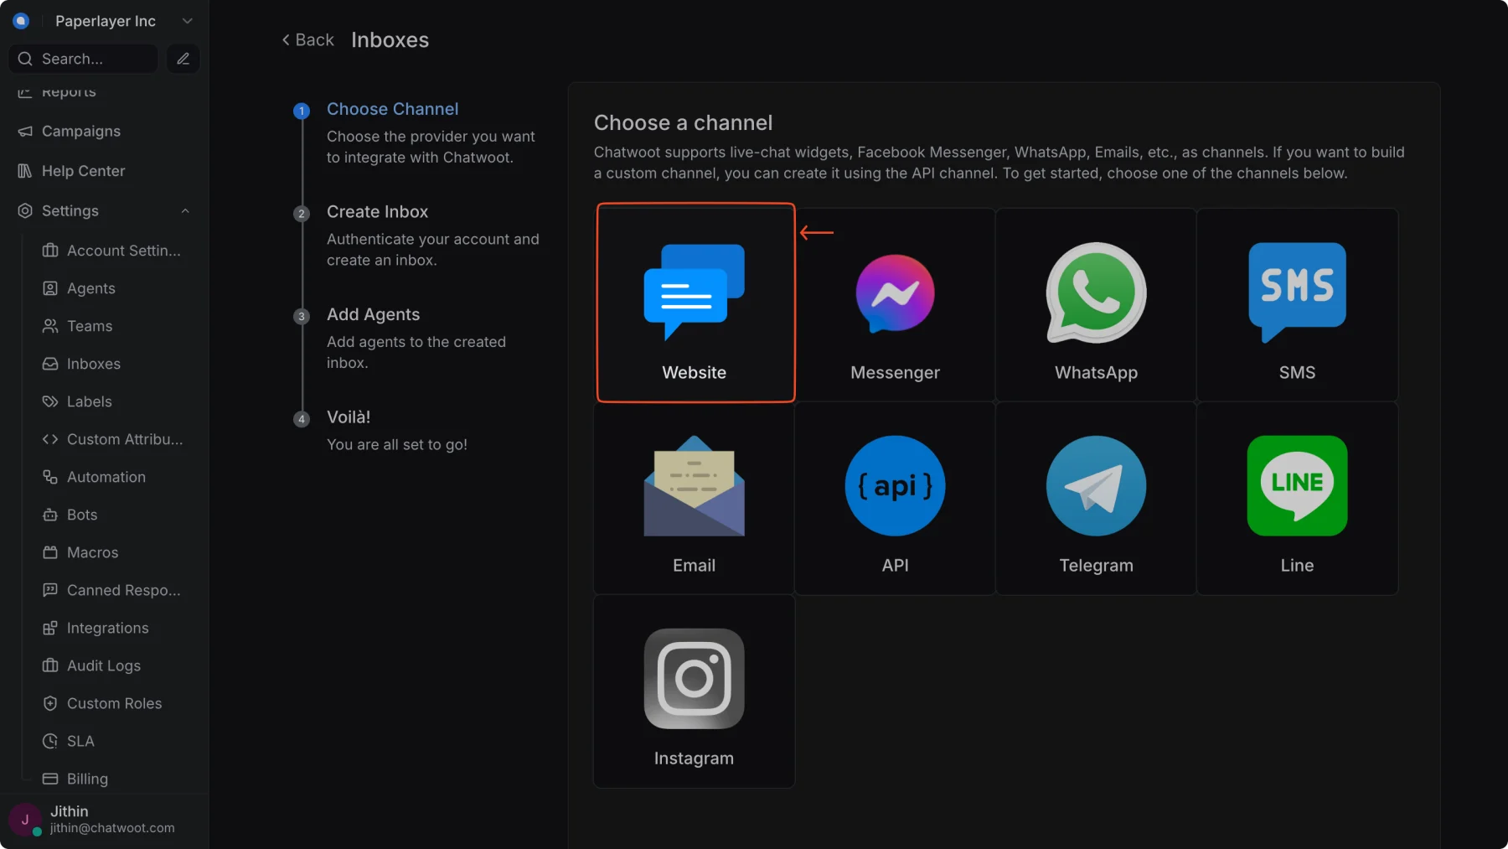Choose the Line channel icon

pyautogui.click(x=1297, y=485)
